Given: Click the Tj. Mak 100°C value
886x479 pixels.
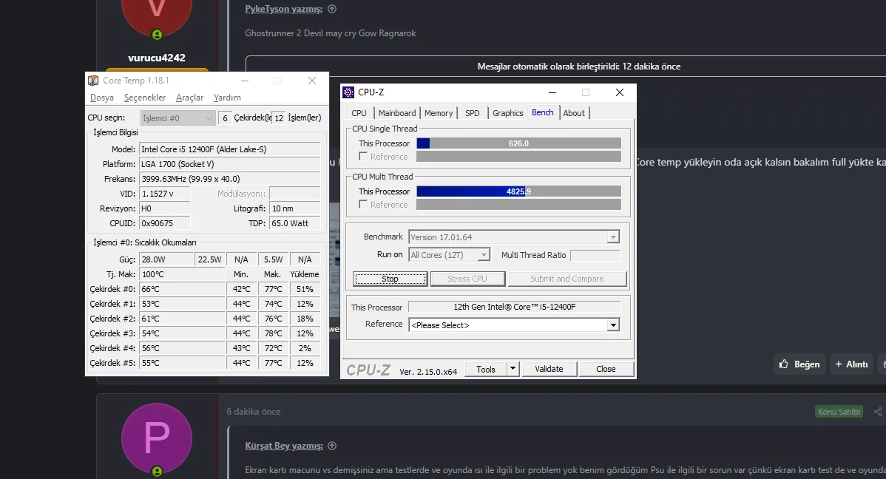Looking at the screenshot, I should [x=182, y=274].
